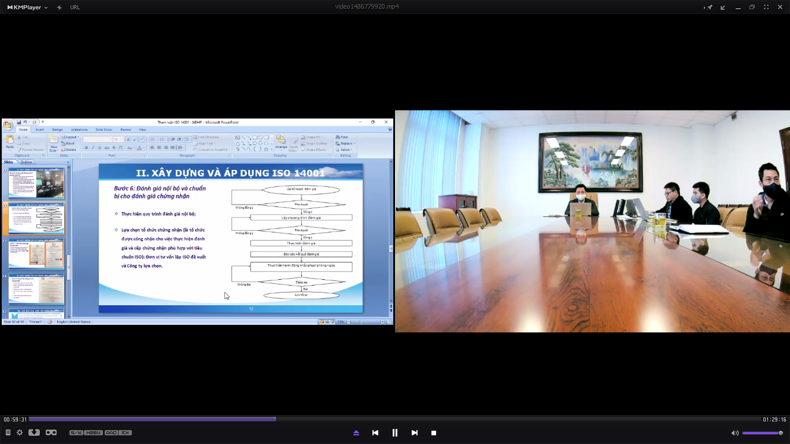Open a file with the eject icon
The height and width of the screenshot is (444, 790).
point(356,432)
